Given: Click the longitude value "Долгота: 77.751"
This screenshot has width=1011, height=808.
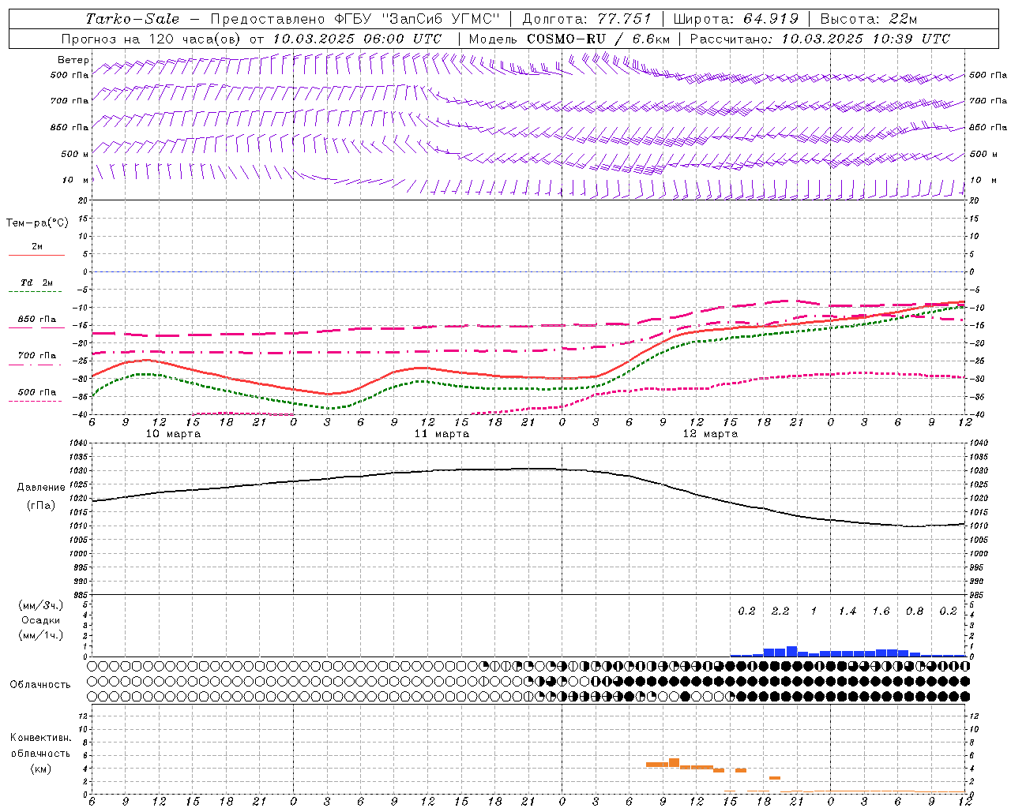Looking at the screenshot, I should click(587, 19).
